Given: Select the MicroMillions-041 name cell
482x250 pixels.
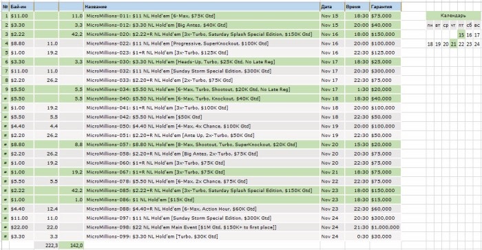Looking at the screenshot, I should [x=202, y=107].
